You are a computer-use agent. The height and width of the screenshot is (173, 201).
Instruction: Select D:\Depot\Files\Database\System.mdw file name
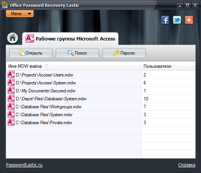point(51,99)
